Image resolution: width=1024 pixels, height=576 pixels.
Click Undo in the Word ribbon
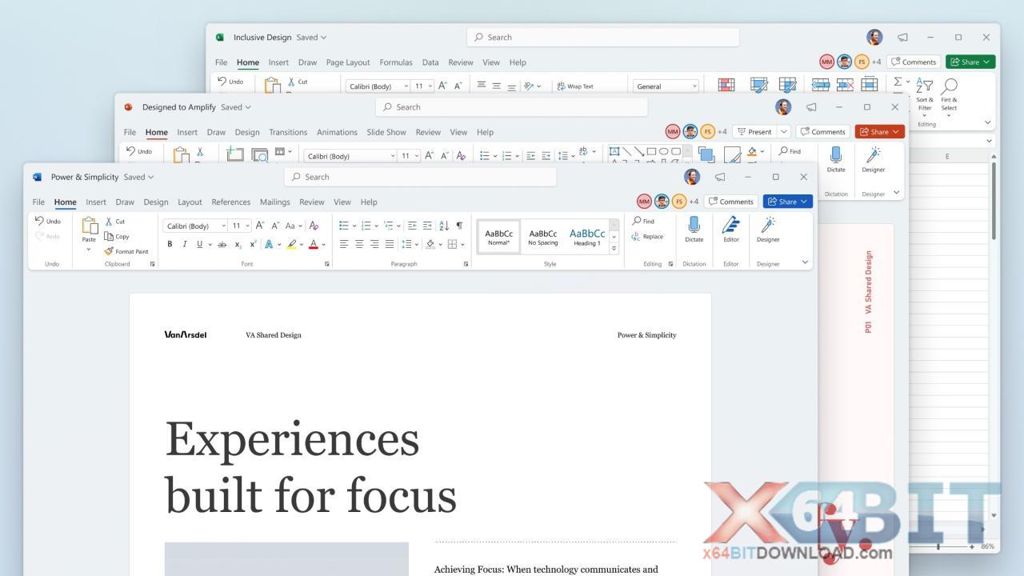tap(48, 221)
